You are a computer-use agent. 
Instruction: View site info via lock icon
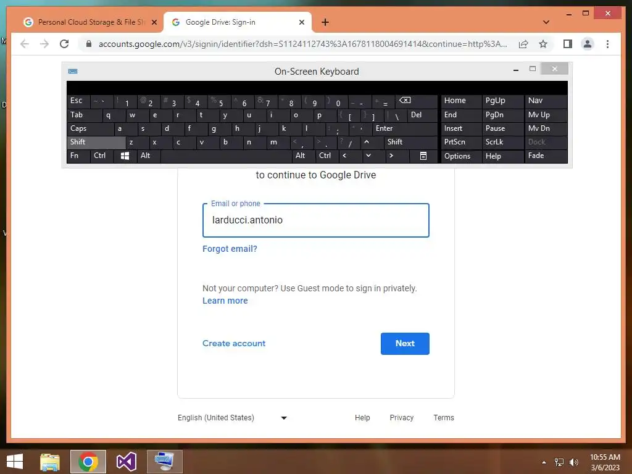click(x=89, y=44)
